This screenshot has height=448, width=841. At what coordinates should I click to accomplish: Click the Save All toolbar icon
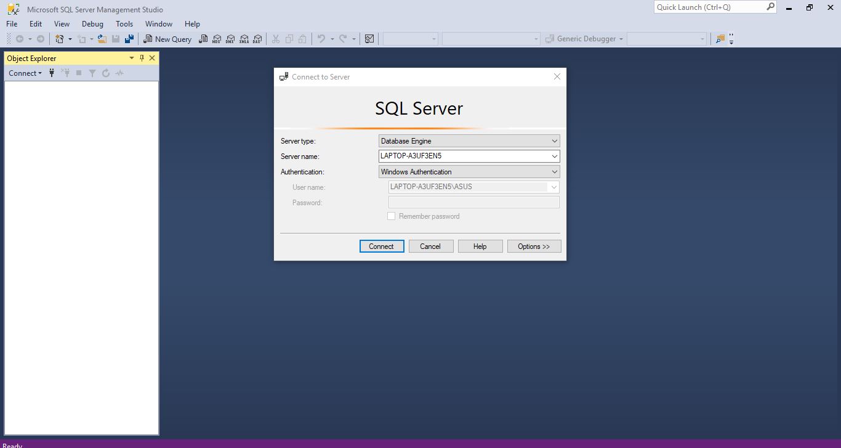tap(129, 38)
